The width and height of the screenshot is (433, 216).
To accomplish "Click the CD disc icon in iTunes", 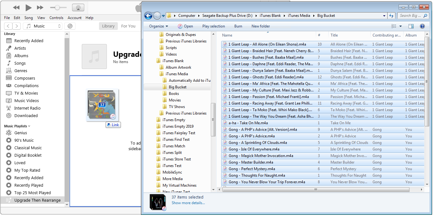I will click(x=70, y=26).
